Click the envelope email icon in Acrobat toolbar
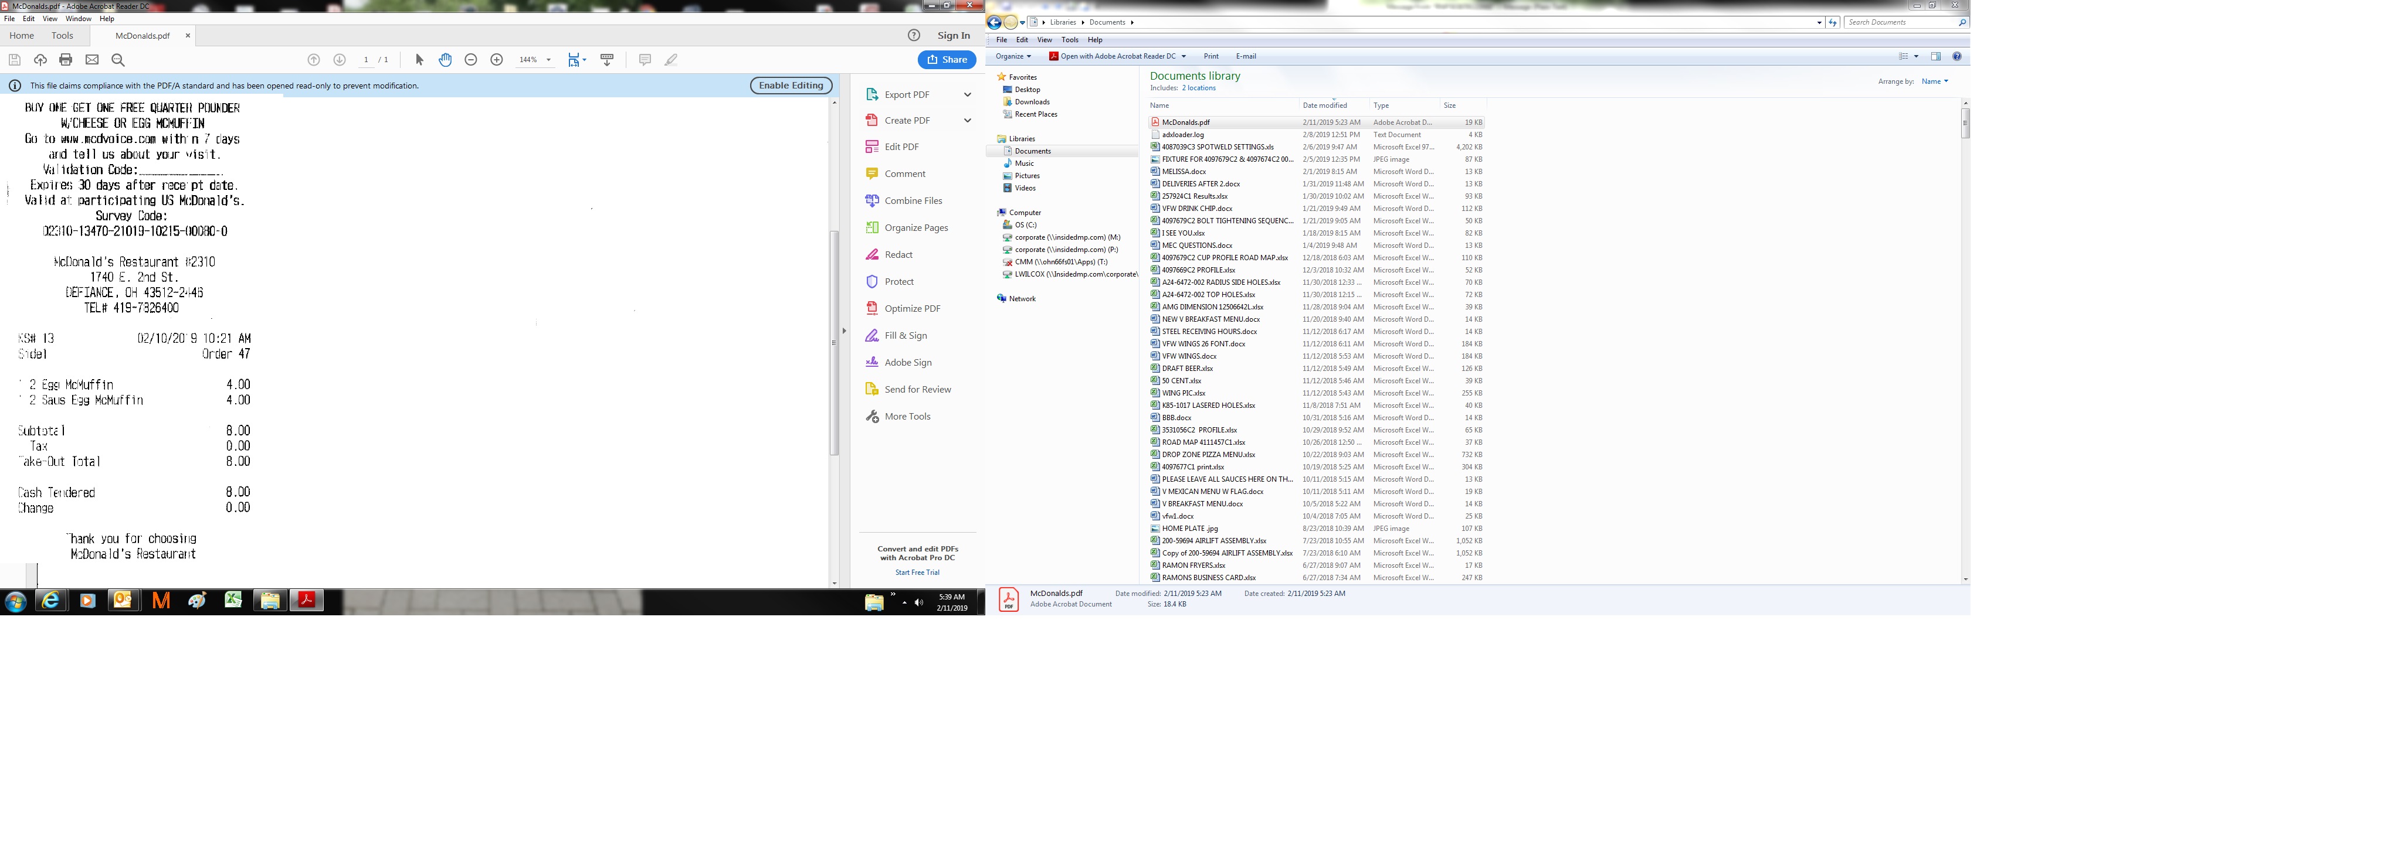Screen dimensions: 2384x845 [91, 60]
